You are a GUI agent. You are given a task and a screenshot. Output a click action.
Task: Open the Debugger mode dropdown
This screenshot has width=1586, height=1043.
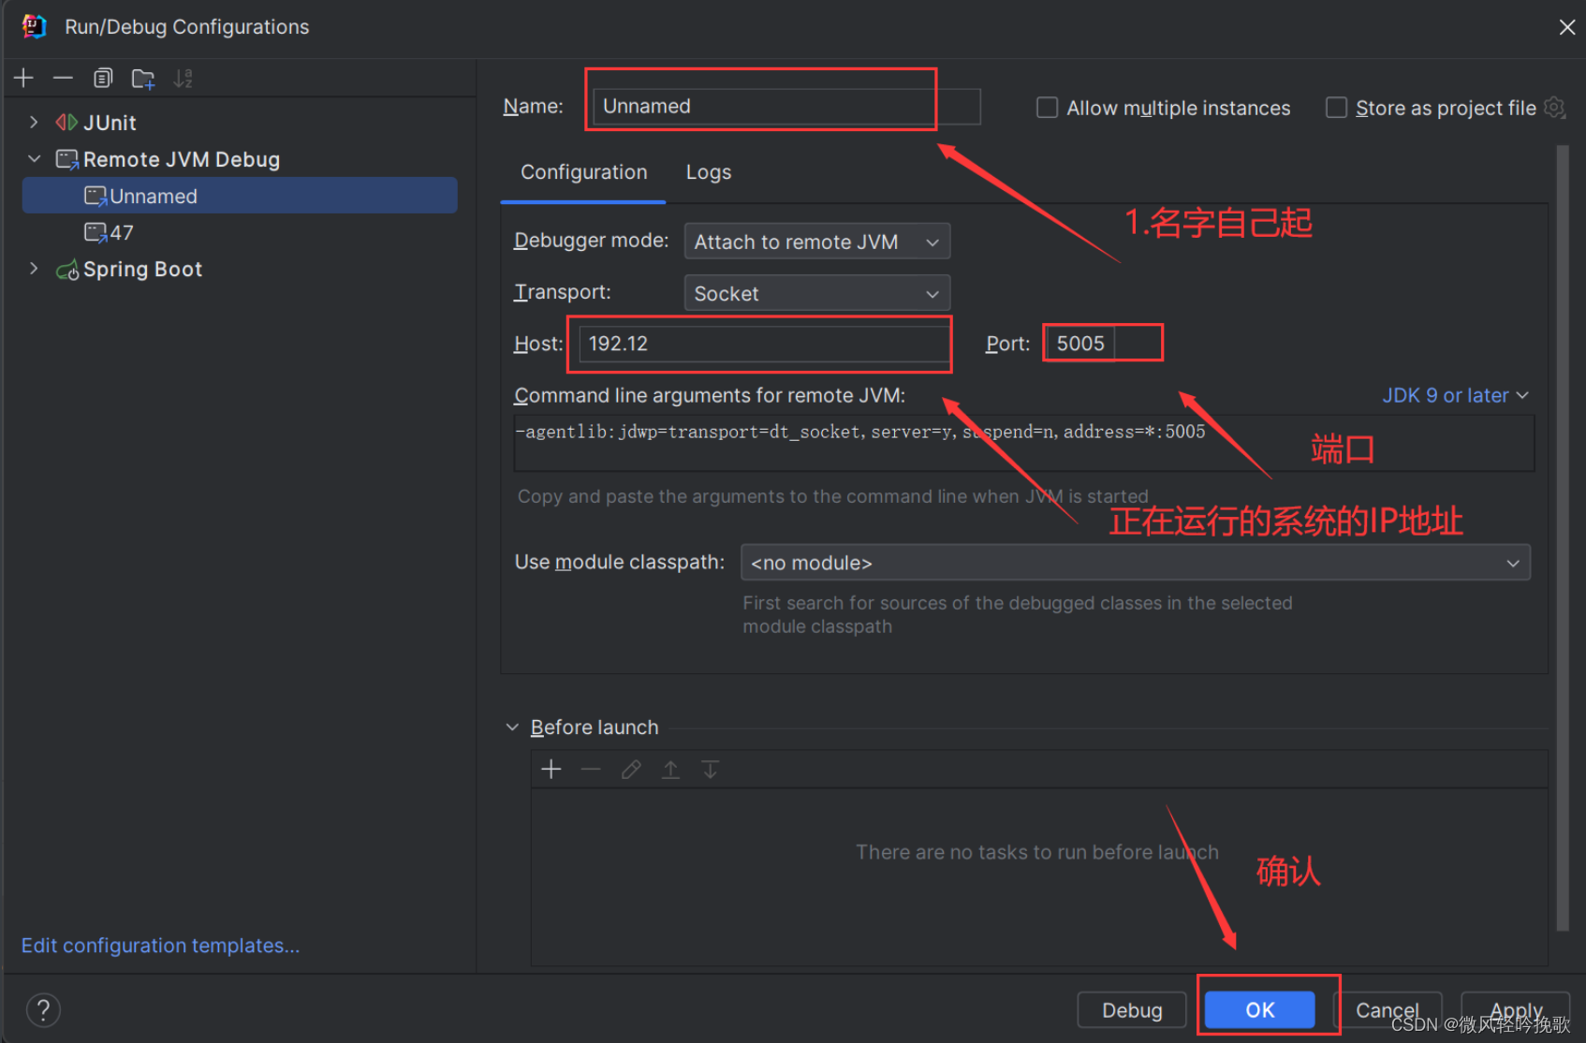coord(817,242)
